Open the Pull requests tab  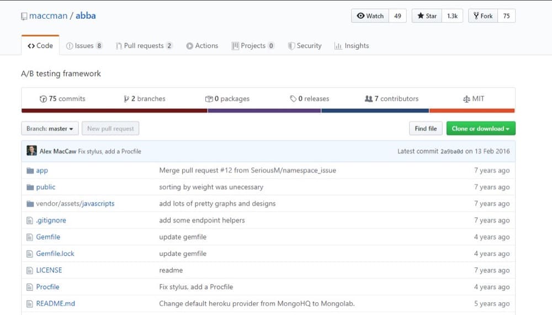tap(144, 46)
